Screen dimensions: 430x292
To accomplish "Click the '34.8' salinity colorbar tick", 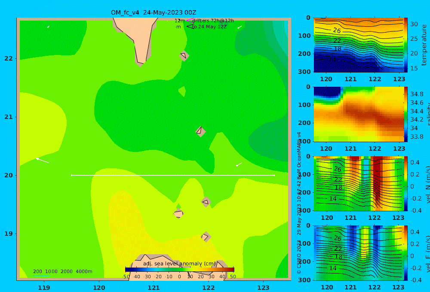I will point(417,94).
